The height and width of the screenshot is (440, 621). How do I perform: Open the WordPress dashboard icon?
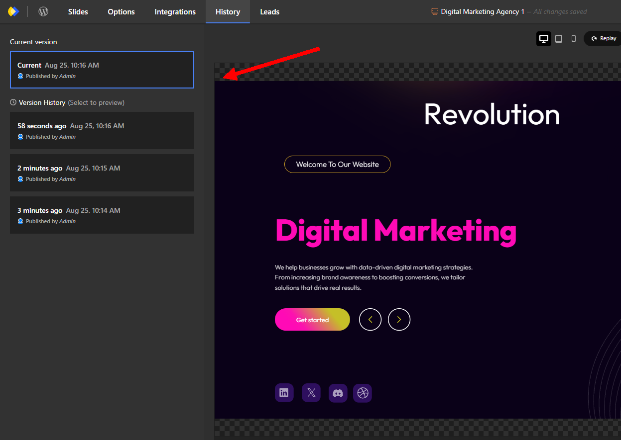[x=43, y=11]
